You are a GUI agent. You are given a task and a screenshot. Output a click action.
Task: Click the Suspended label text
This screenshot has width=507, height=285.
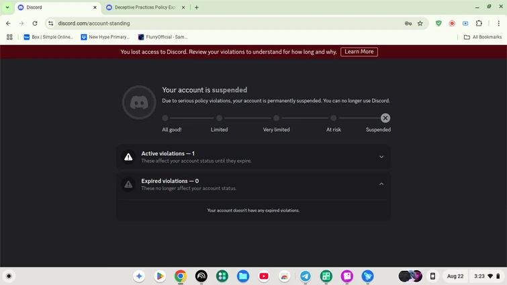click(x=378, y=130)
